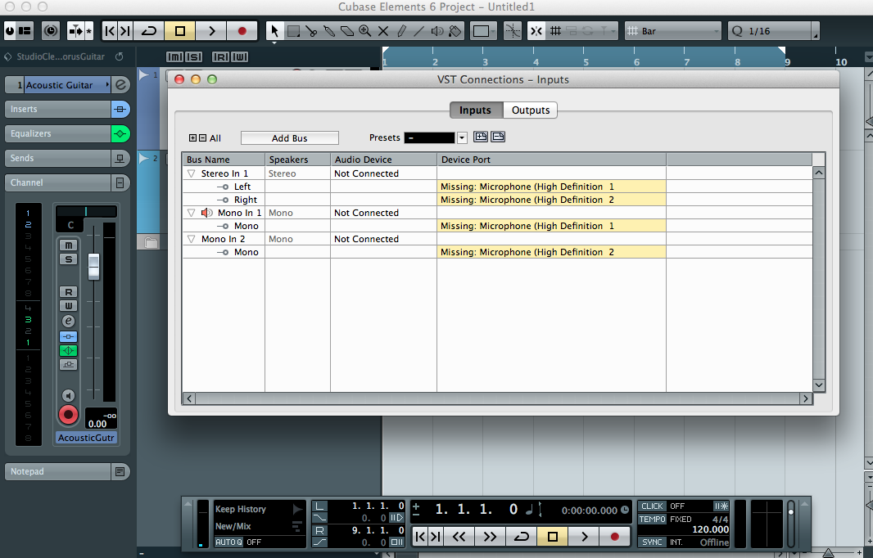Select the Split scissors tool
The width and height of the screenshot is (873, 558).
pos(311,31)
